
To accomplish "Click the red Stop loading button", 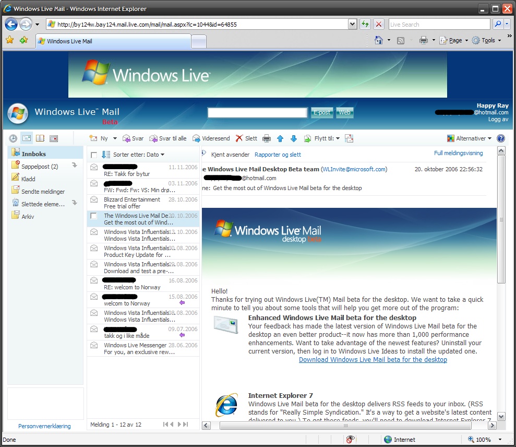I will pyautogui.click(x=379, y=24).
